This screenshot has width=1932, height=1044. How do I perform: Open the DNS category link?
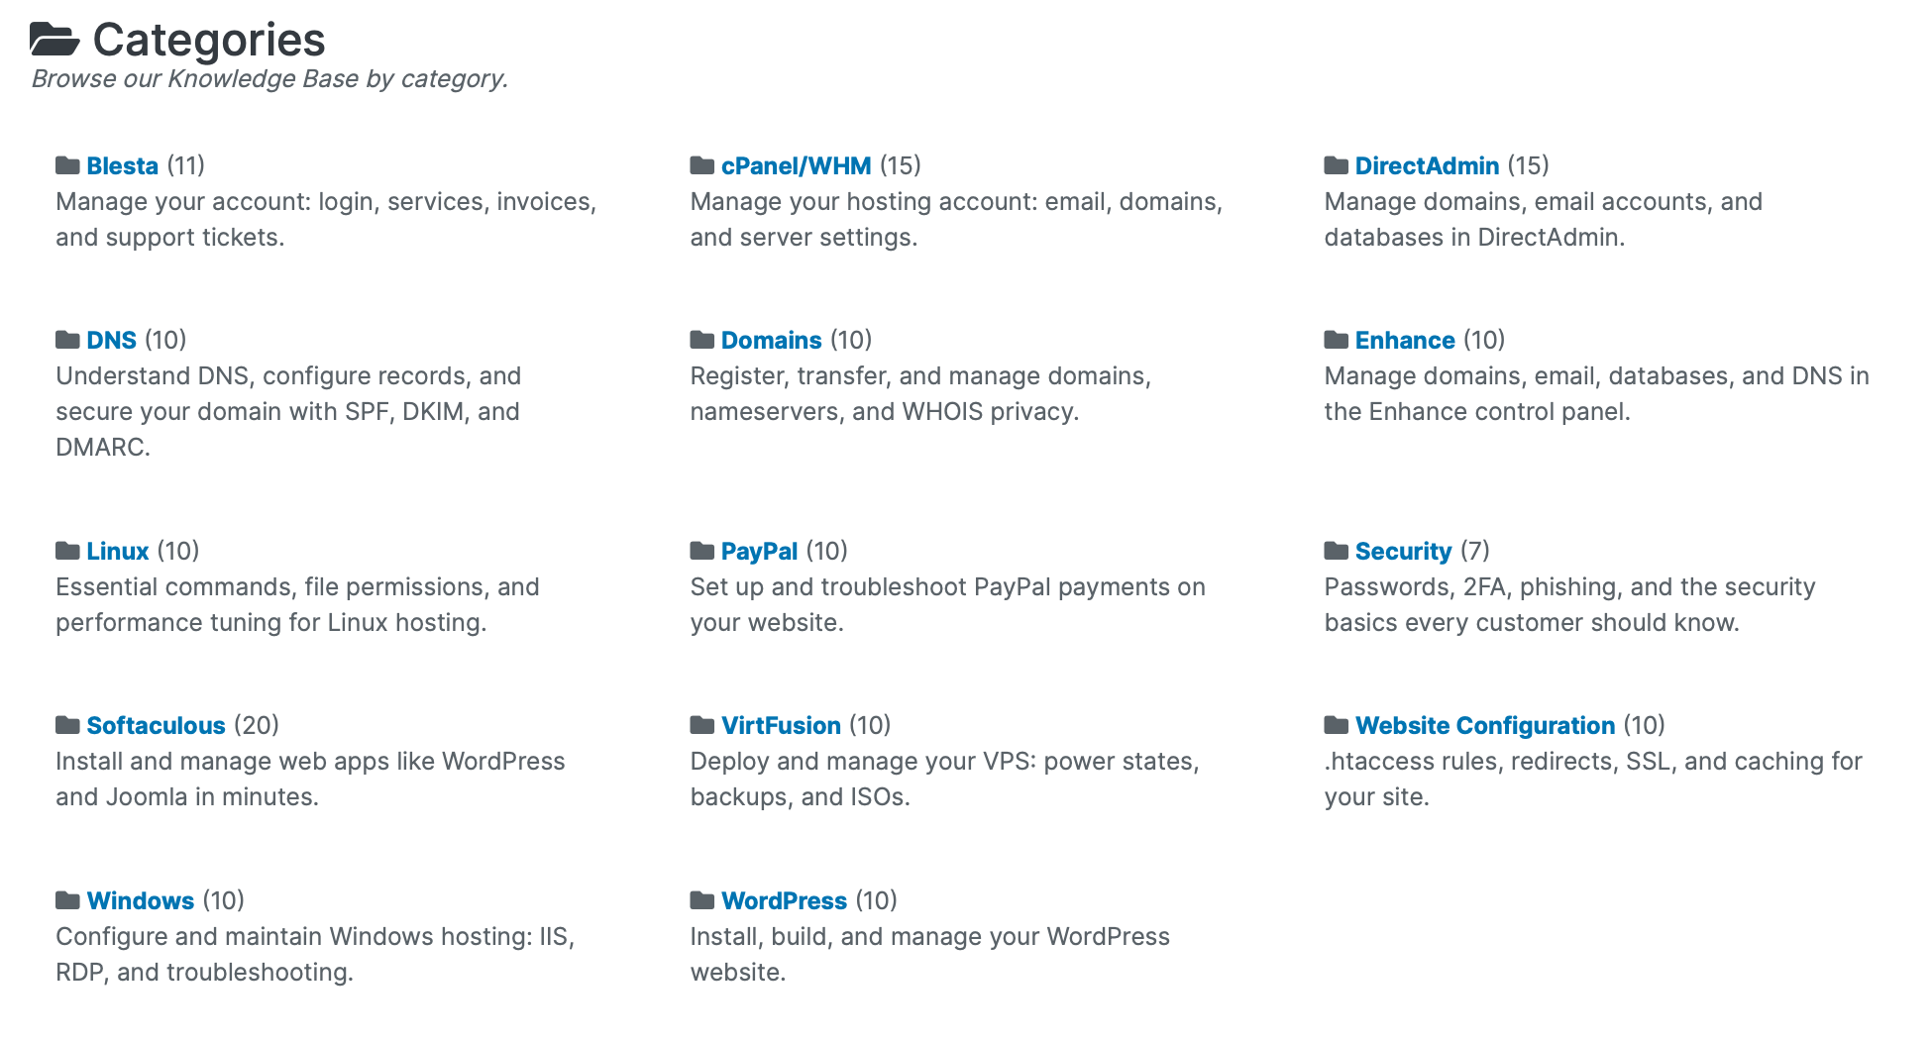pos(111,340)
